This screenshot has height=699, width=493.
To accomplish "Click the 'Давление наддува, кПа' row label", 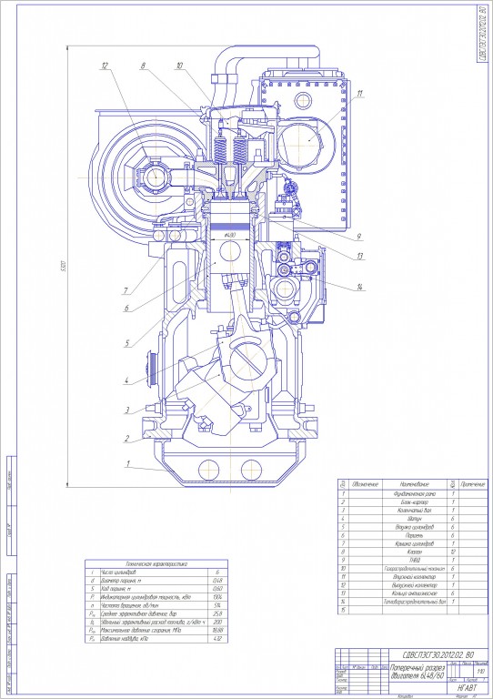I will (125, 638).
